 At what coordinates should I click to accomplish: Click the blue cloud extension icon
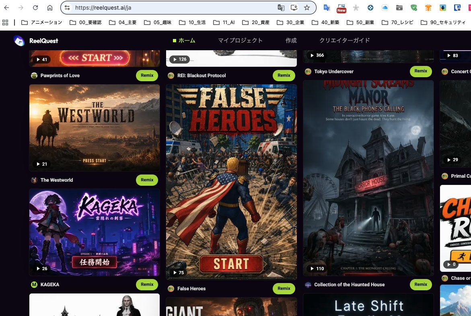(x=385, y=8)
